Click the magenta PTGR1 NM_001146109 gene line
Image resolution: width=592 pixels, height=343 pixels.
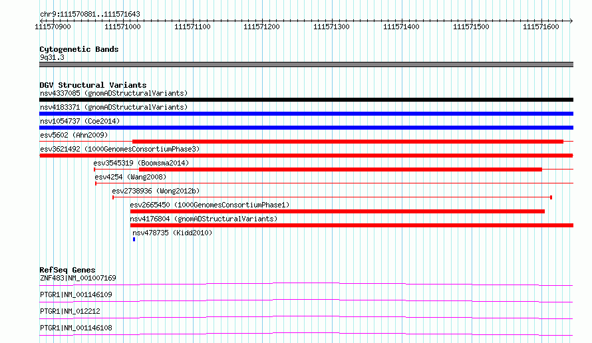click(x=306, y=300)
